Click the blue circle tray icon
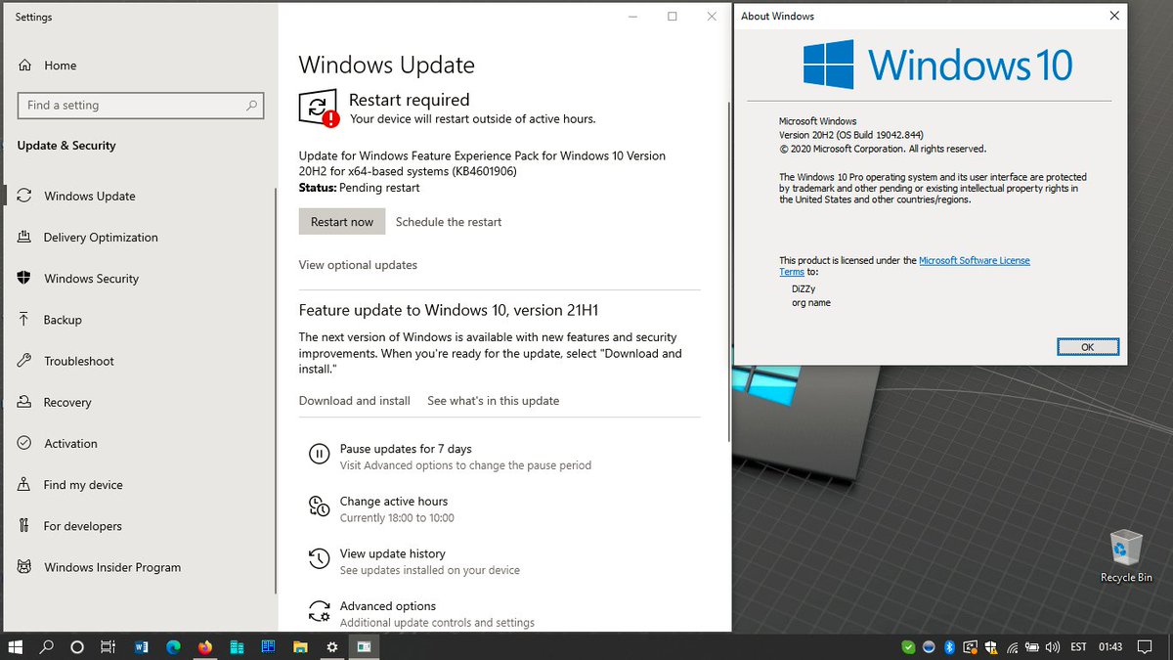 pos(929,647)
